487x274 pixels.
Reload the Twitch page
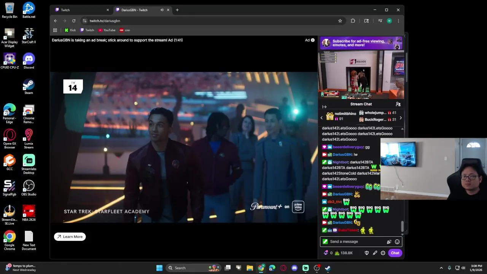74,21
